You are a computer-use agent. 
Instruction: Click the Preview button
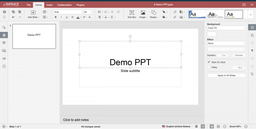(239, 55)
